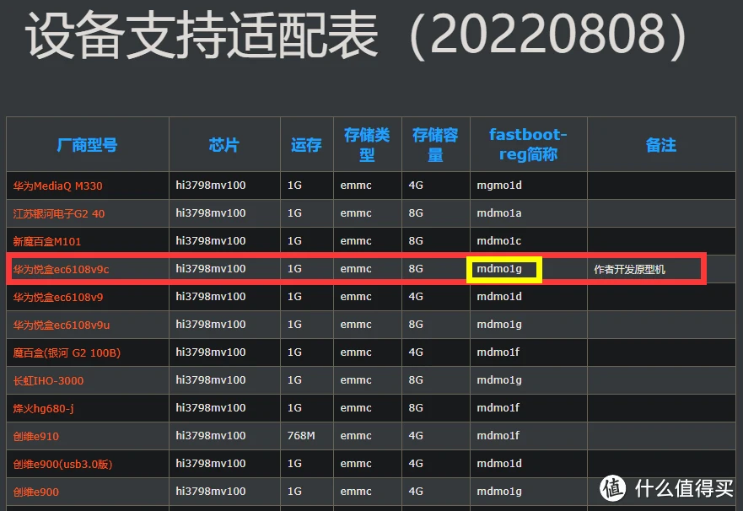Click the 厂商型号 column header

tap(87, 145)
